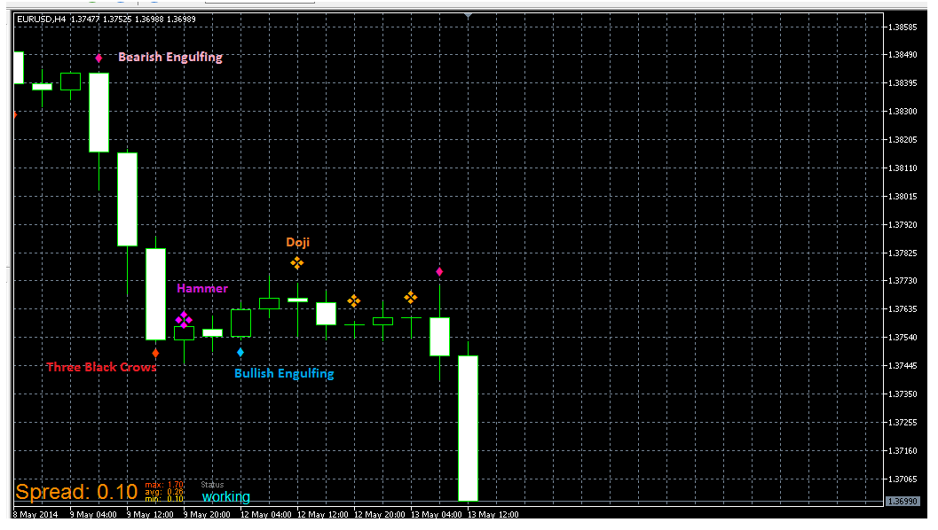
Task: Select the Doji text label
Action: 298,243
